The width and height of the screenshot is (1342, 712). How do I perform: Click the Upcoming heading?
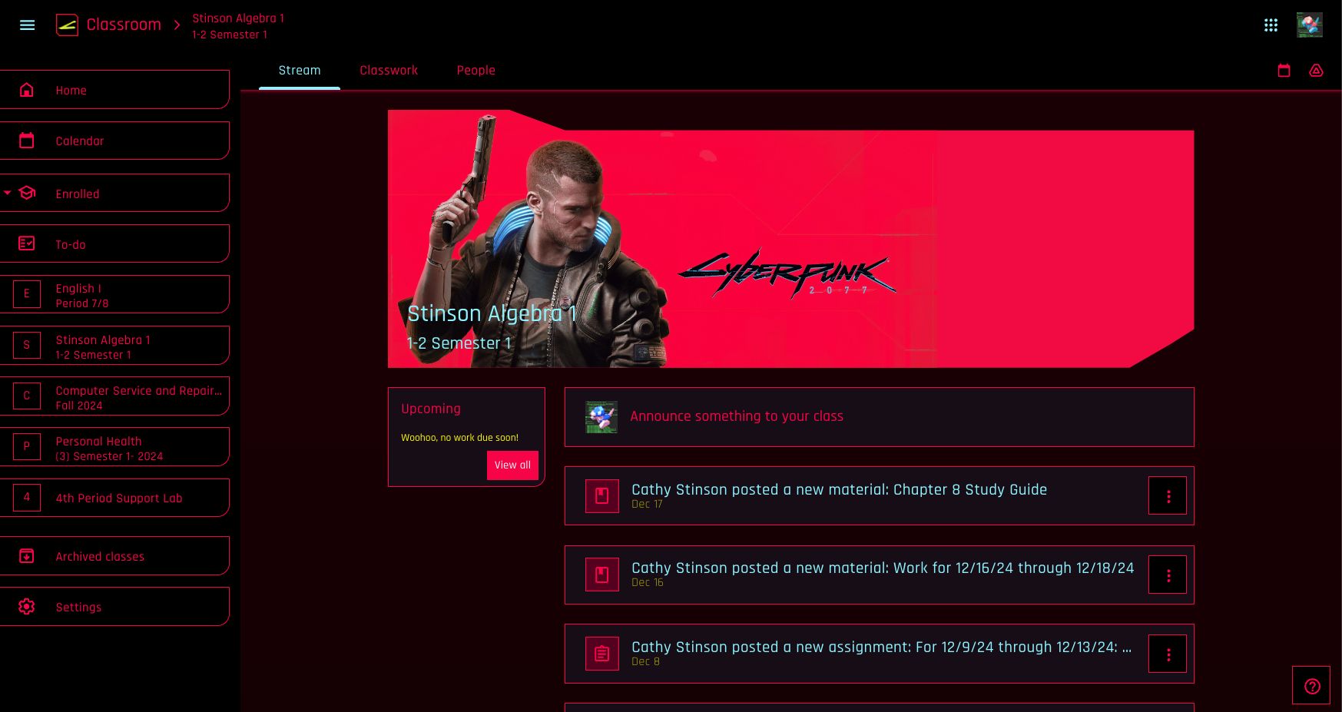click(431, 409)
